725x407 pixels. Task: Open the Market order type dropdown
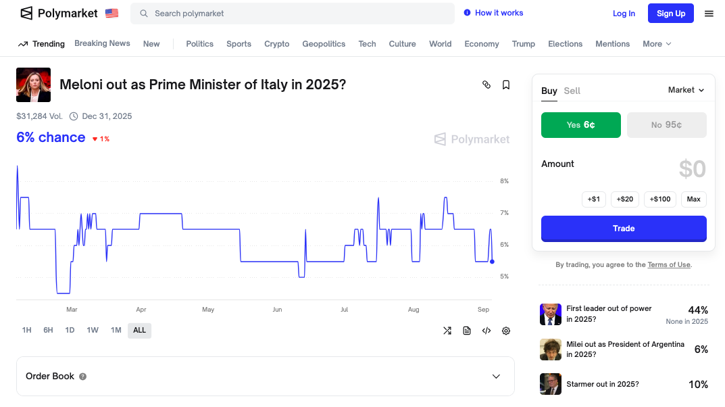686,90
